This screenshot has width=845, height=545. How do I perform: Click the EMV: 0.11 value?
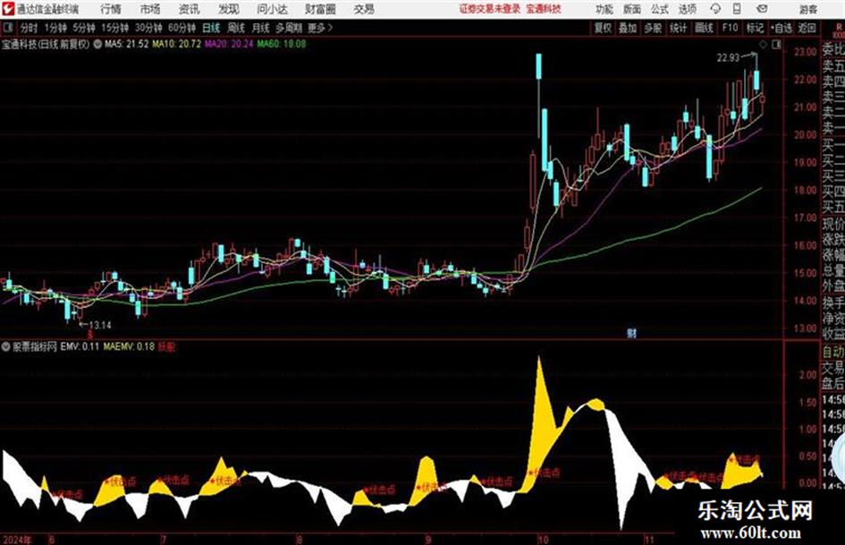80,346
